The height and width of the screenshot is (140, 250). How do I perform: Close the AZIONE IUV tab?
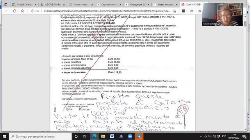click(x=64, y=5)
